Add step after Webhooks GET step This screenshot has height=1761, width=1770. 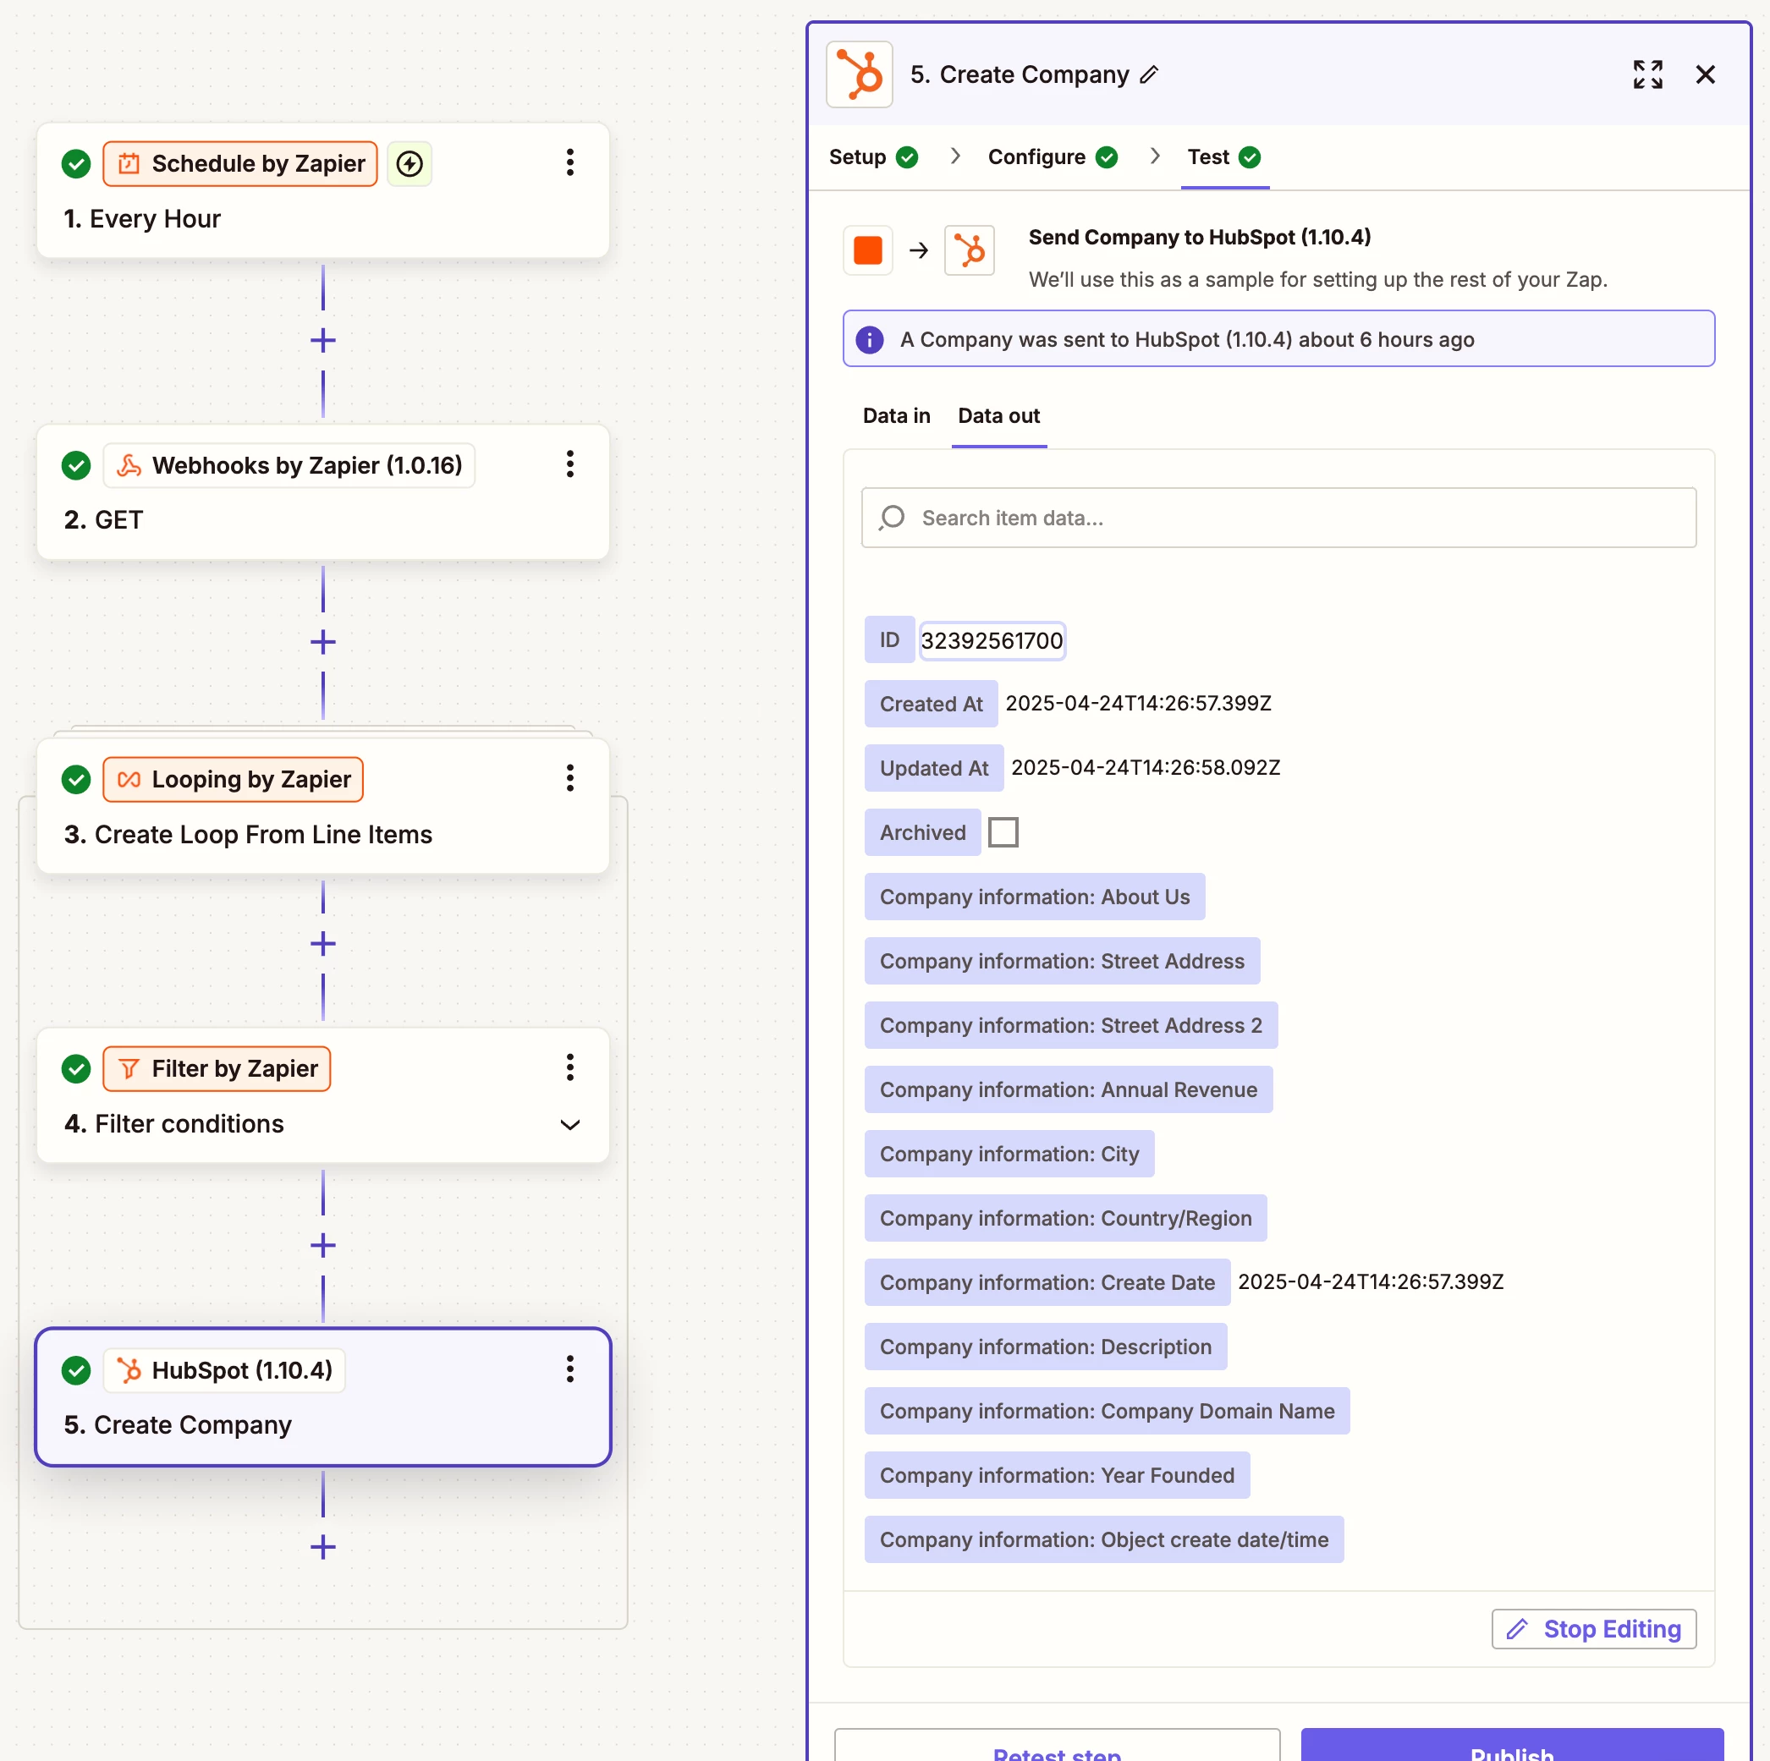coord(322,642)
